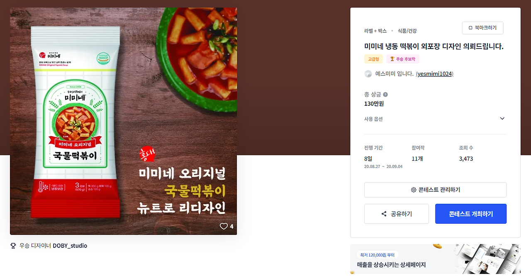Expand the 사용 옵션 chevron
Viewport: 531px width, 276px height.
[x=502, y=119]
